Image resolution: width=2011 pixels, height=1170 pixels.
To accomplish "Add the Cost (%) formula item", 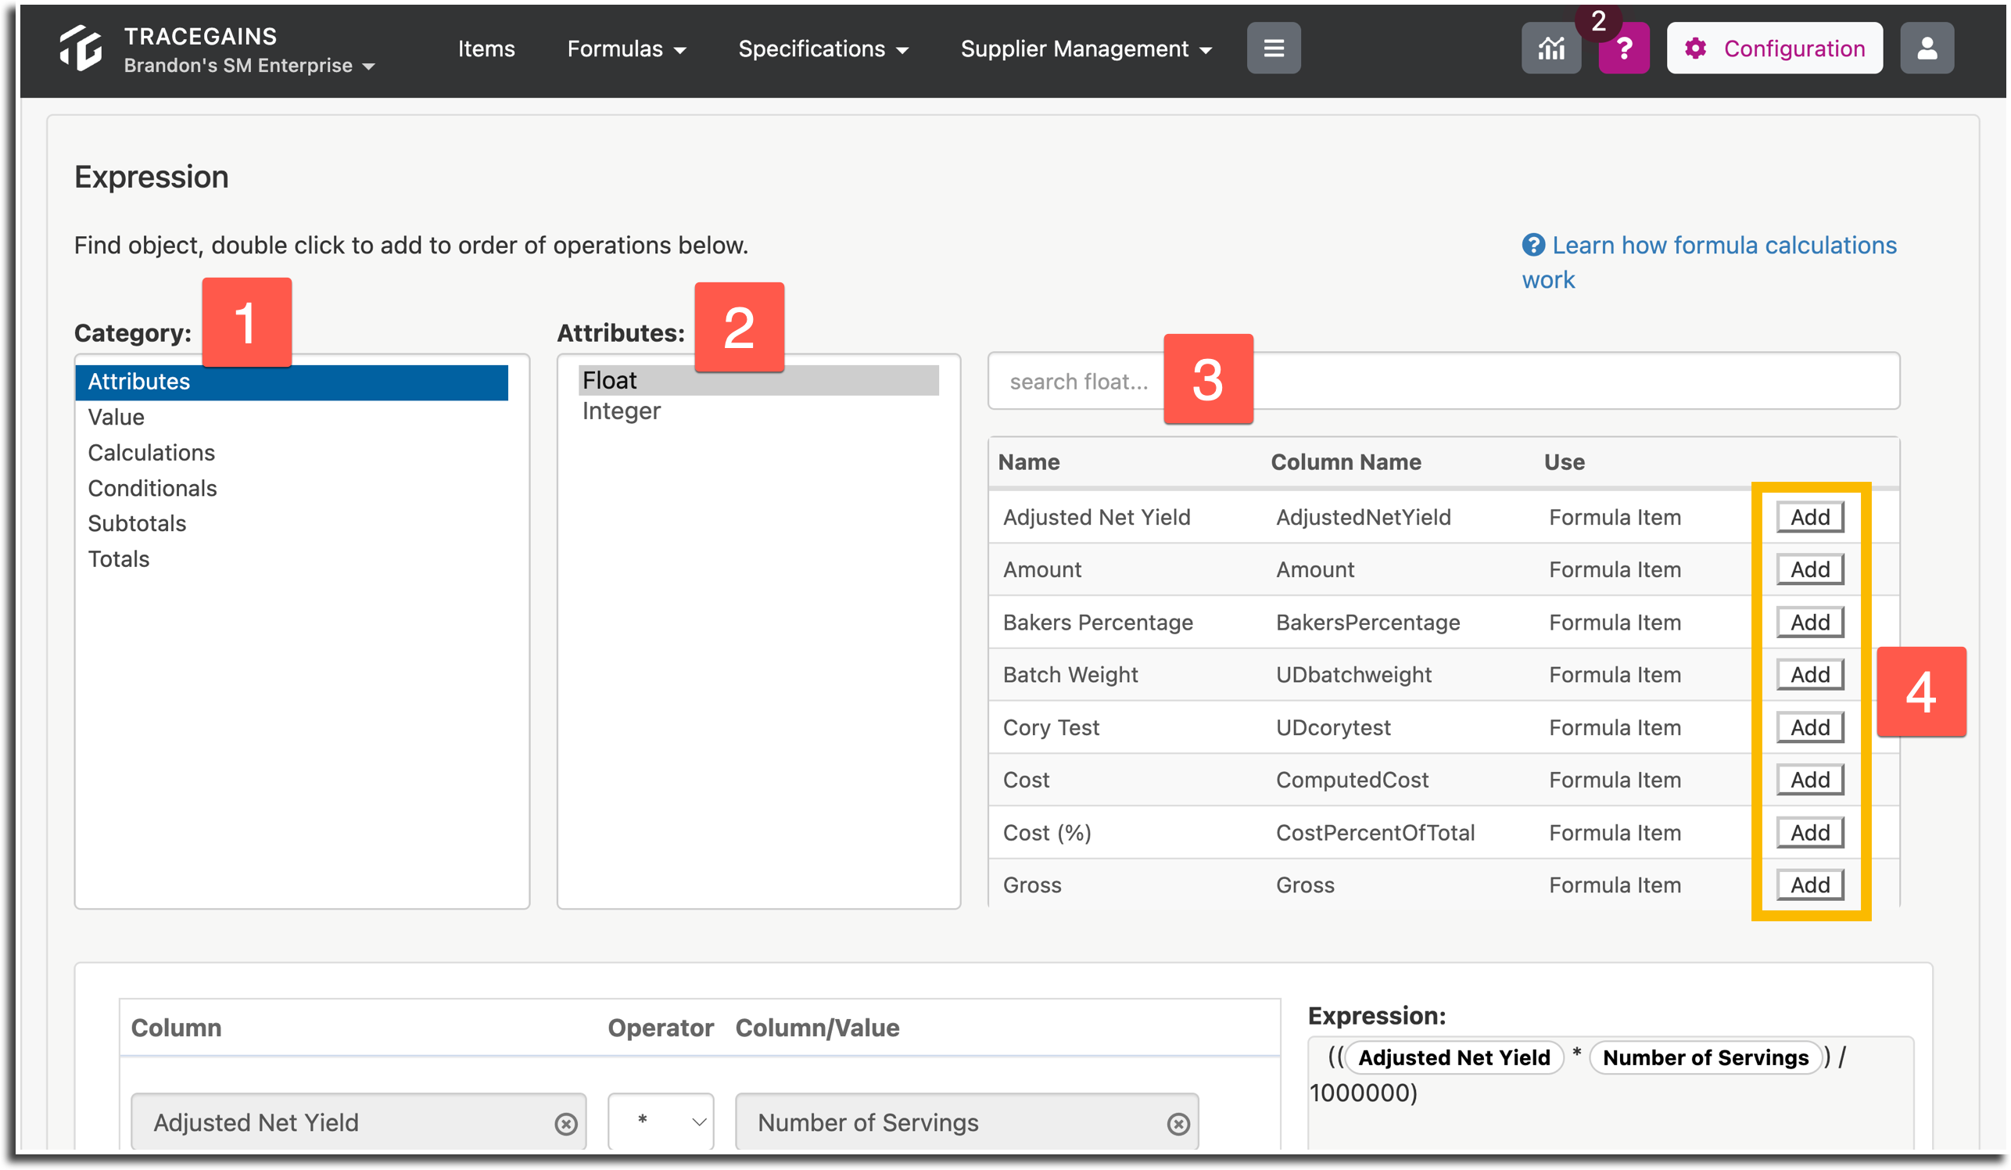I will pyautogui.click(x=1810, y=832).
